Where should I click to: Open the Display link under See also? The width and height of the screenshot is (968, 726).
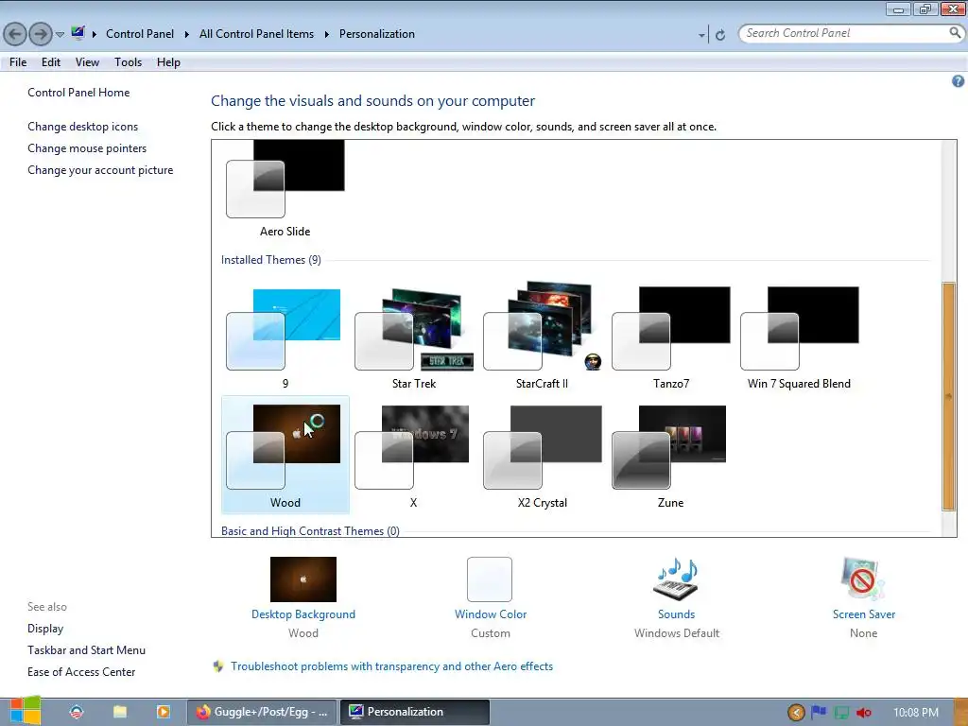coord(45,629)
